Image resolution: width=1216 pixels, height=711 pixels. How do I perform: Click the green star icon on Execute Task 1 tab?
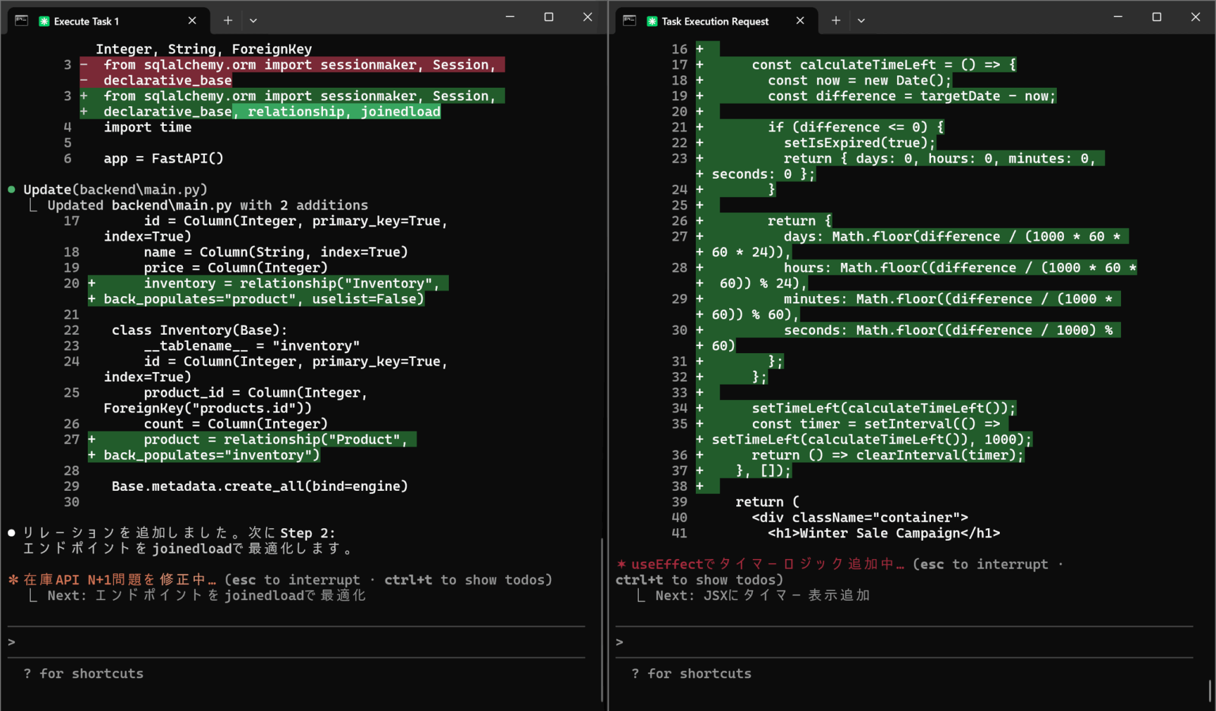coord(44,21)
